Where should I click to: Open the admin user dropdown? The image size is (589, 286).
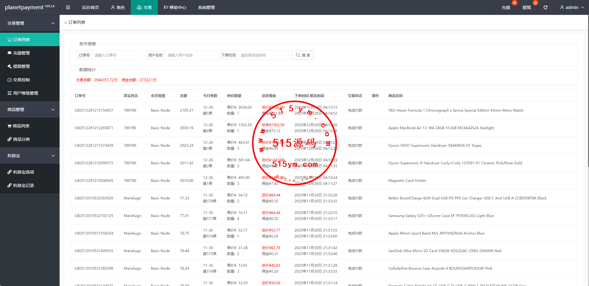click(x=572, y=7)
